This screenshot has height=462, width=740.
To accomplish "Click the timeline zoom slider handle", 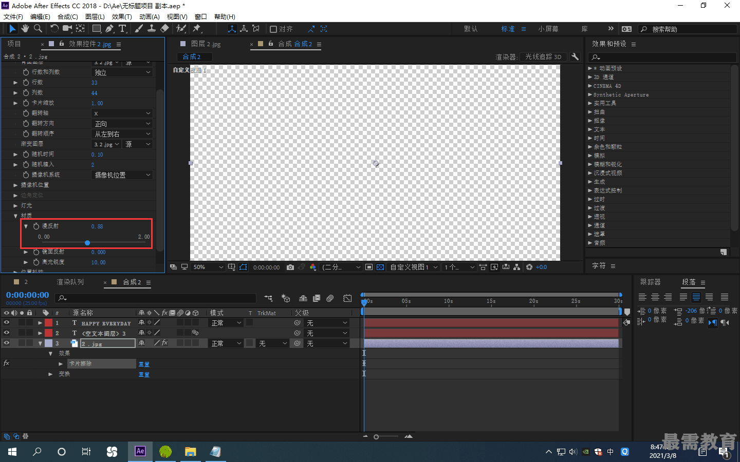I will tap(376, 437).
